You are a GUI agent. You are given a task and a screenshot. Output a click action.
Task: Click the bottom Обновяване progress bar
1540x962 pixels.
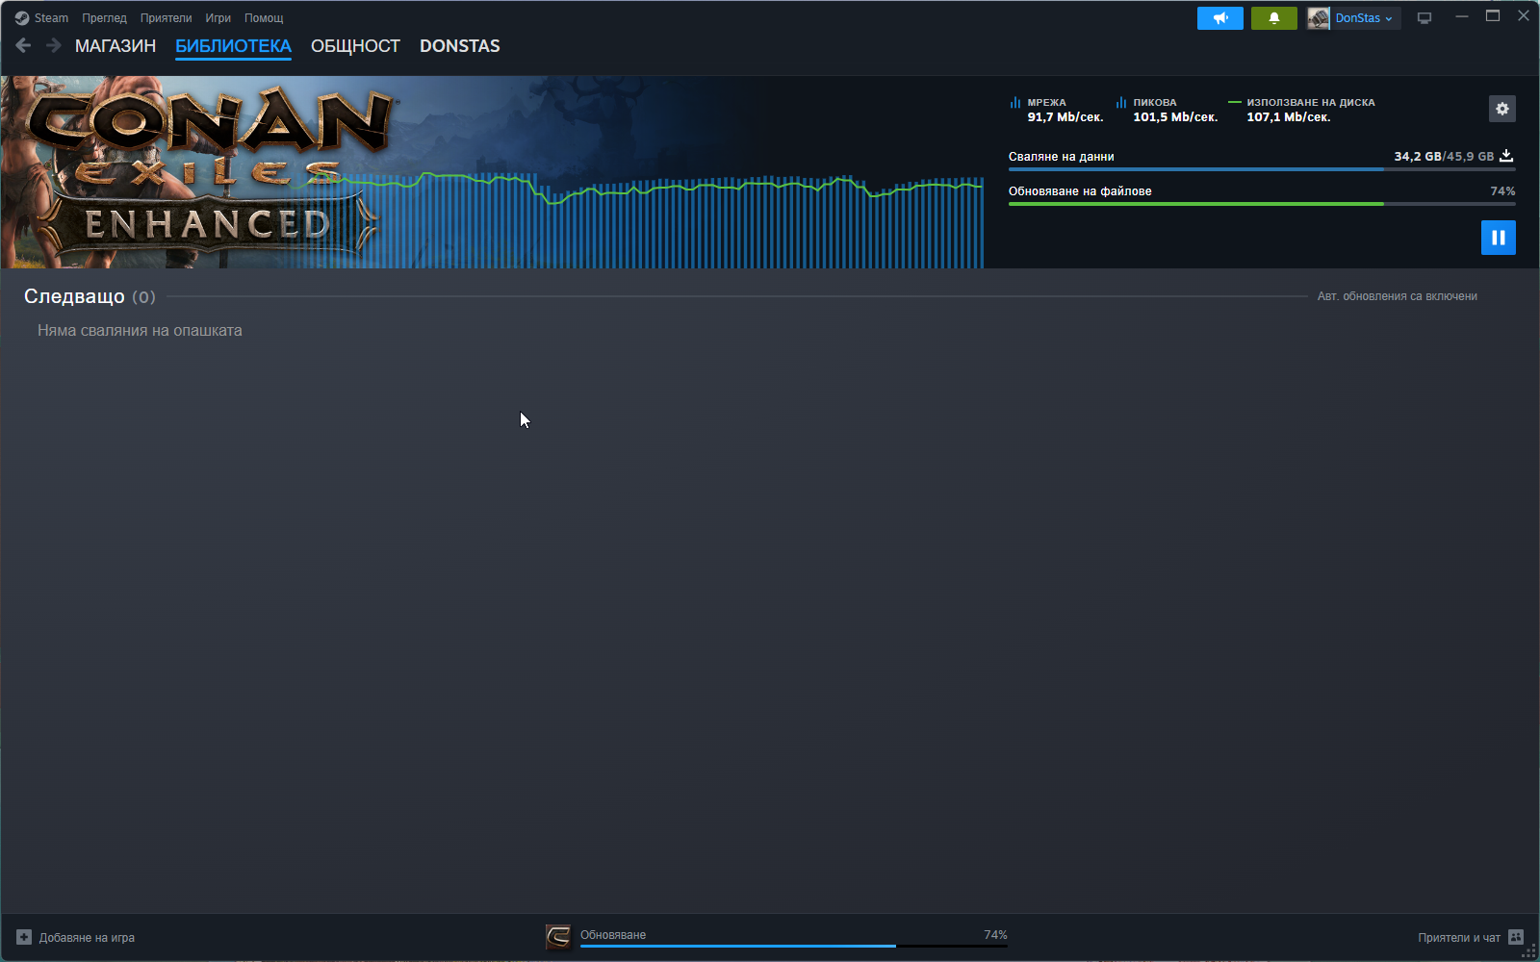794,947
